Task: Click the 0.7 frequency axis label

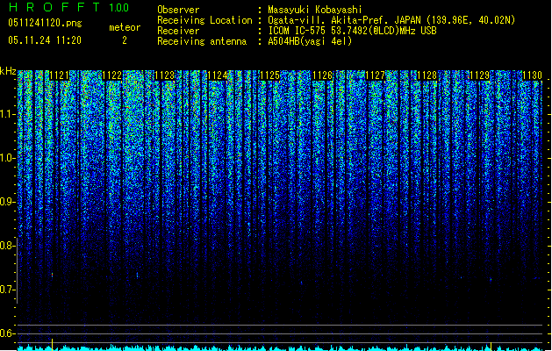Action: click(x=8, y=290)
